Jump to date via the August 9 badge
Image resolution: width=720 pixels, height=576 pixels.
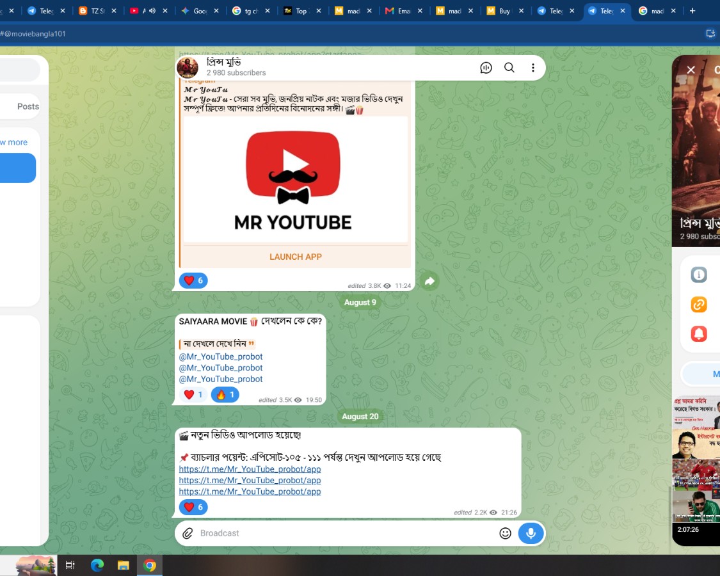tap(360, 302)
